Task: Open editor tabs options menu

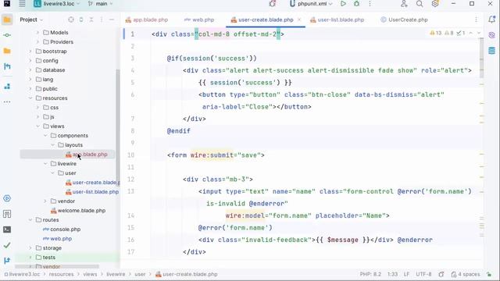Action: tap(476, 20)
